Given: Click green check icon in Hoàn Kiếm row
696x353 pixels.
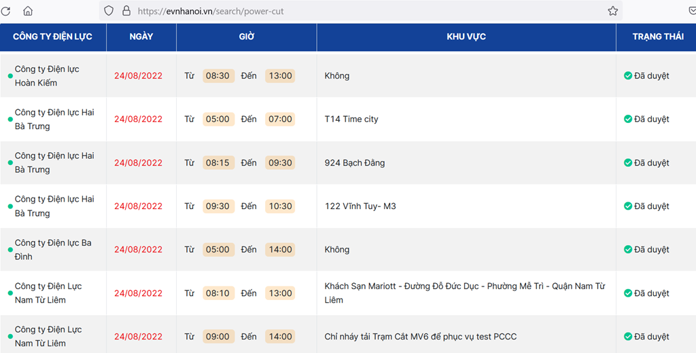Looking at the screenshot, I should coord(627,76).
